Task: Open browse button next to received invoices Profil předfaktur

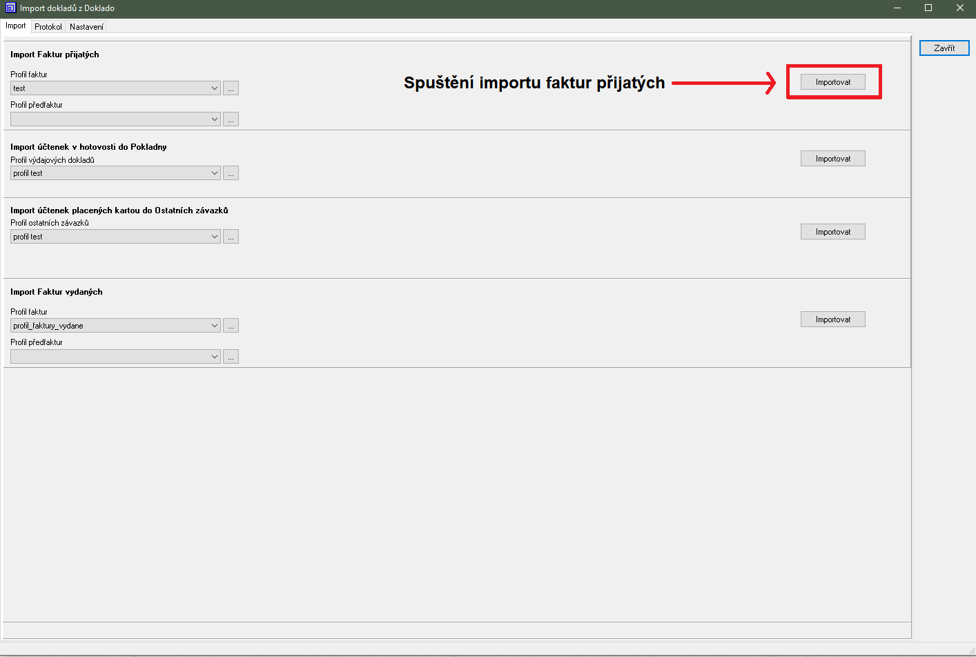Action: [231, 119]
